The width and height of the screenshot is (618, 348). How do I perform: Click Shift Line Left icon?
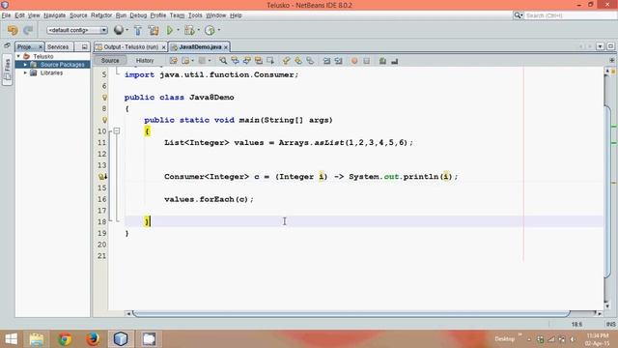(326, 61)
